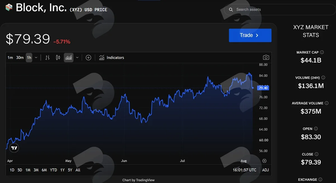Open chart settings gear icon
336x183 pixels.
point(265,161)
